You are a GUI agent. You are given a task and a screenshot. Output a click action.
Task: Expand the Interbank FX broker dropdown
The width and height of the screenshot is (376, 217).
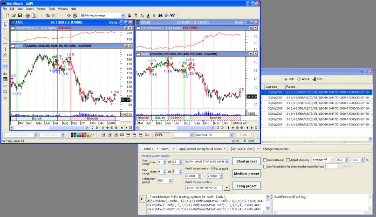(x=231, y=134)
